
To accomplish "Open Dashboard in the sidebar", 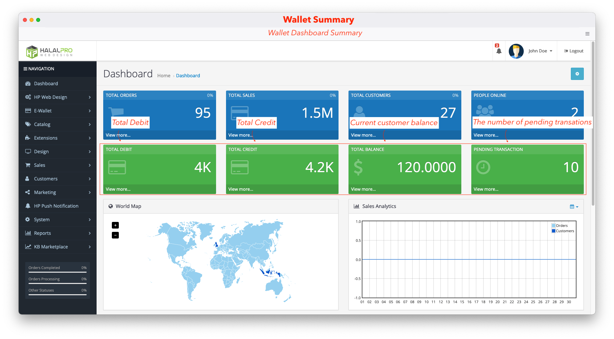I will click(46, 84).
